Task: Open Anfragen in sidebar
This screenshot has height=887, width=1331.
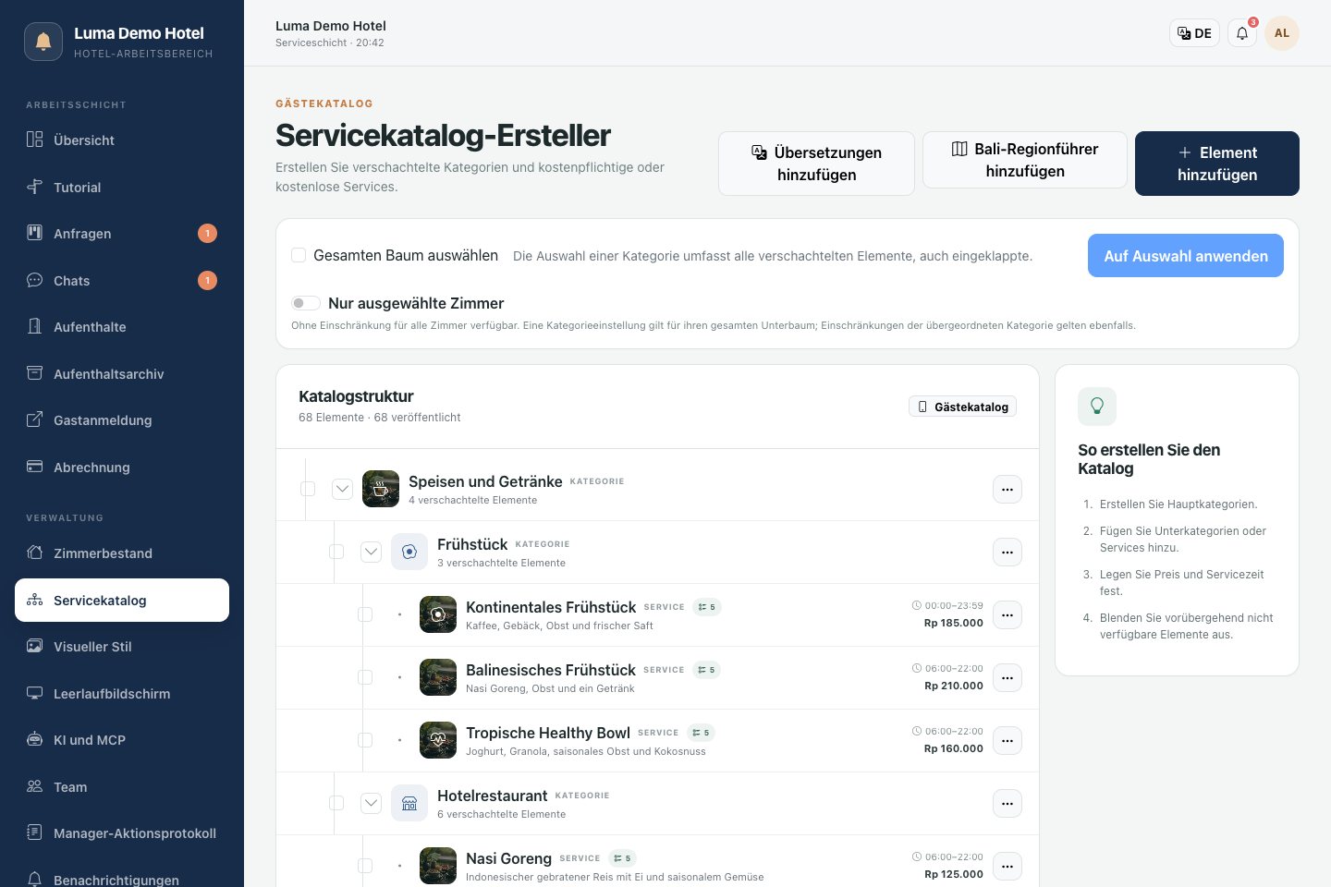Action: [x=122, y=234]
